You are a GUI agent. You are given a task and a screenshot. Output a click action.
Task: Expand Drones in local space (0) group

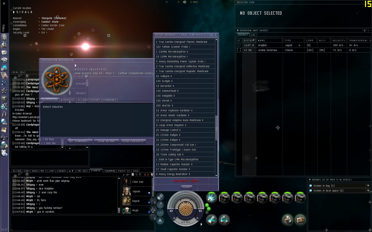[368, 190]
